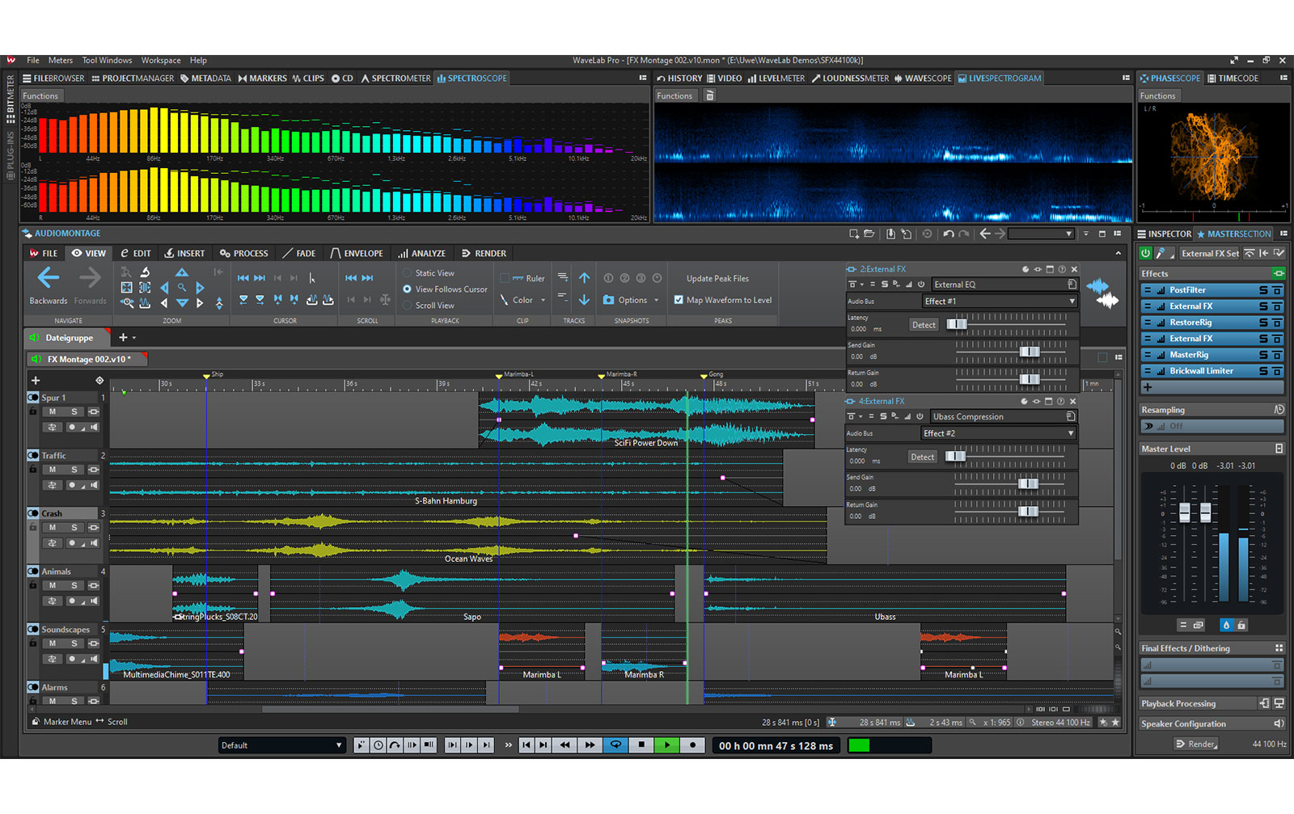Open Audio Bus Effect #2 dropdown
This screenshot has height=814, width=1294.
pos(999,433)
